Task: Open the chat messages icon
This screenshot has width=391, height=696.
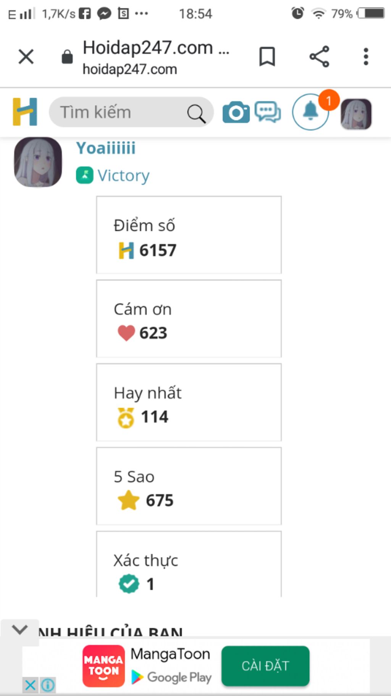Action: 268,112
